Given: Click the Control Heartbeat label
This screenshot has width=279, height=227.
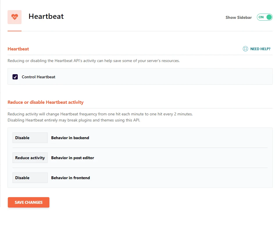Looking at the screenshot, I should tap(39, 77).
